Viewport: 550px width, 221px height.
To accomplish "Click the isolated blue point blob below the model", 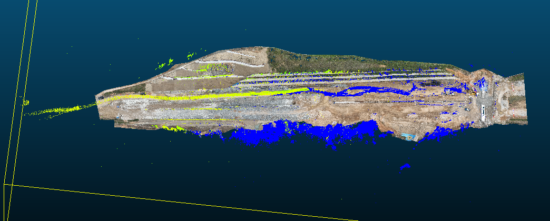I will click(x=405, y=166).
